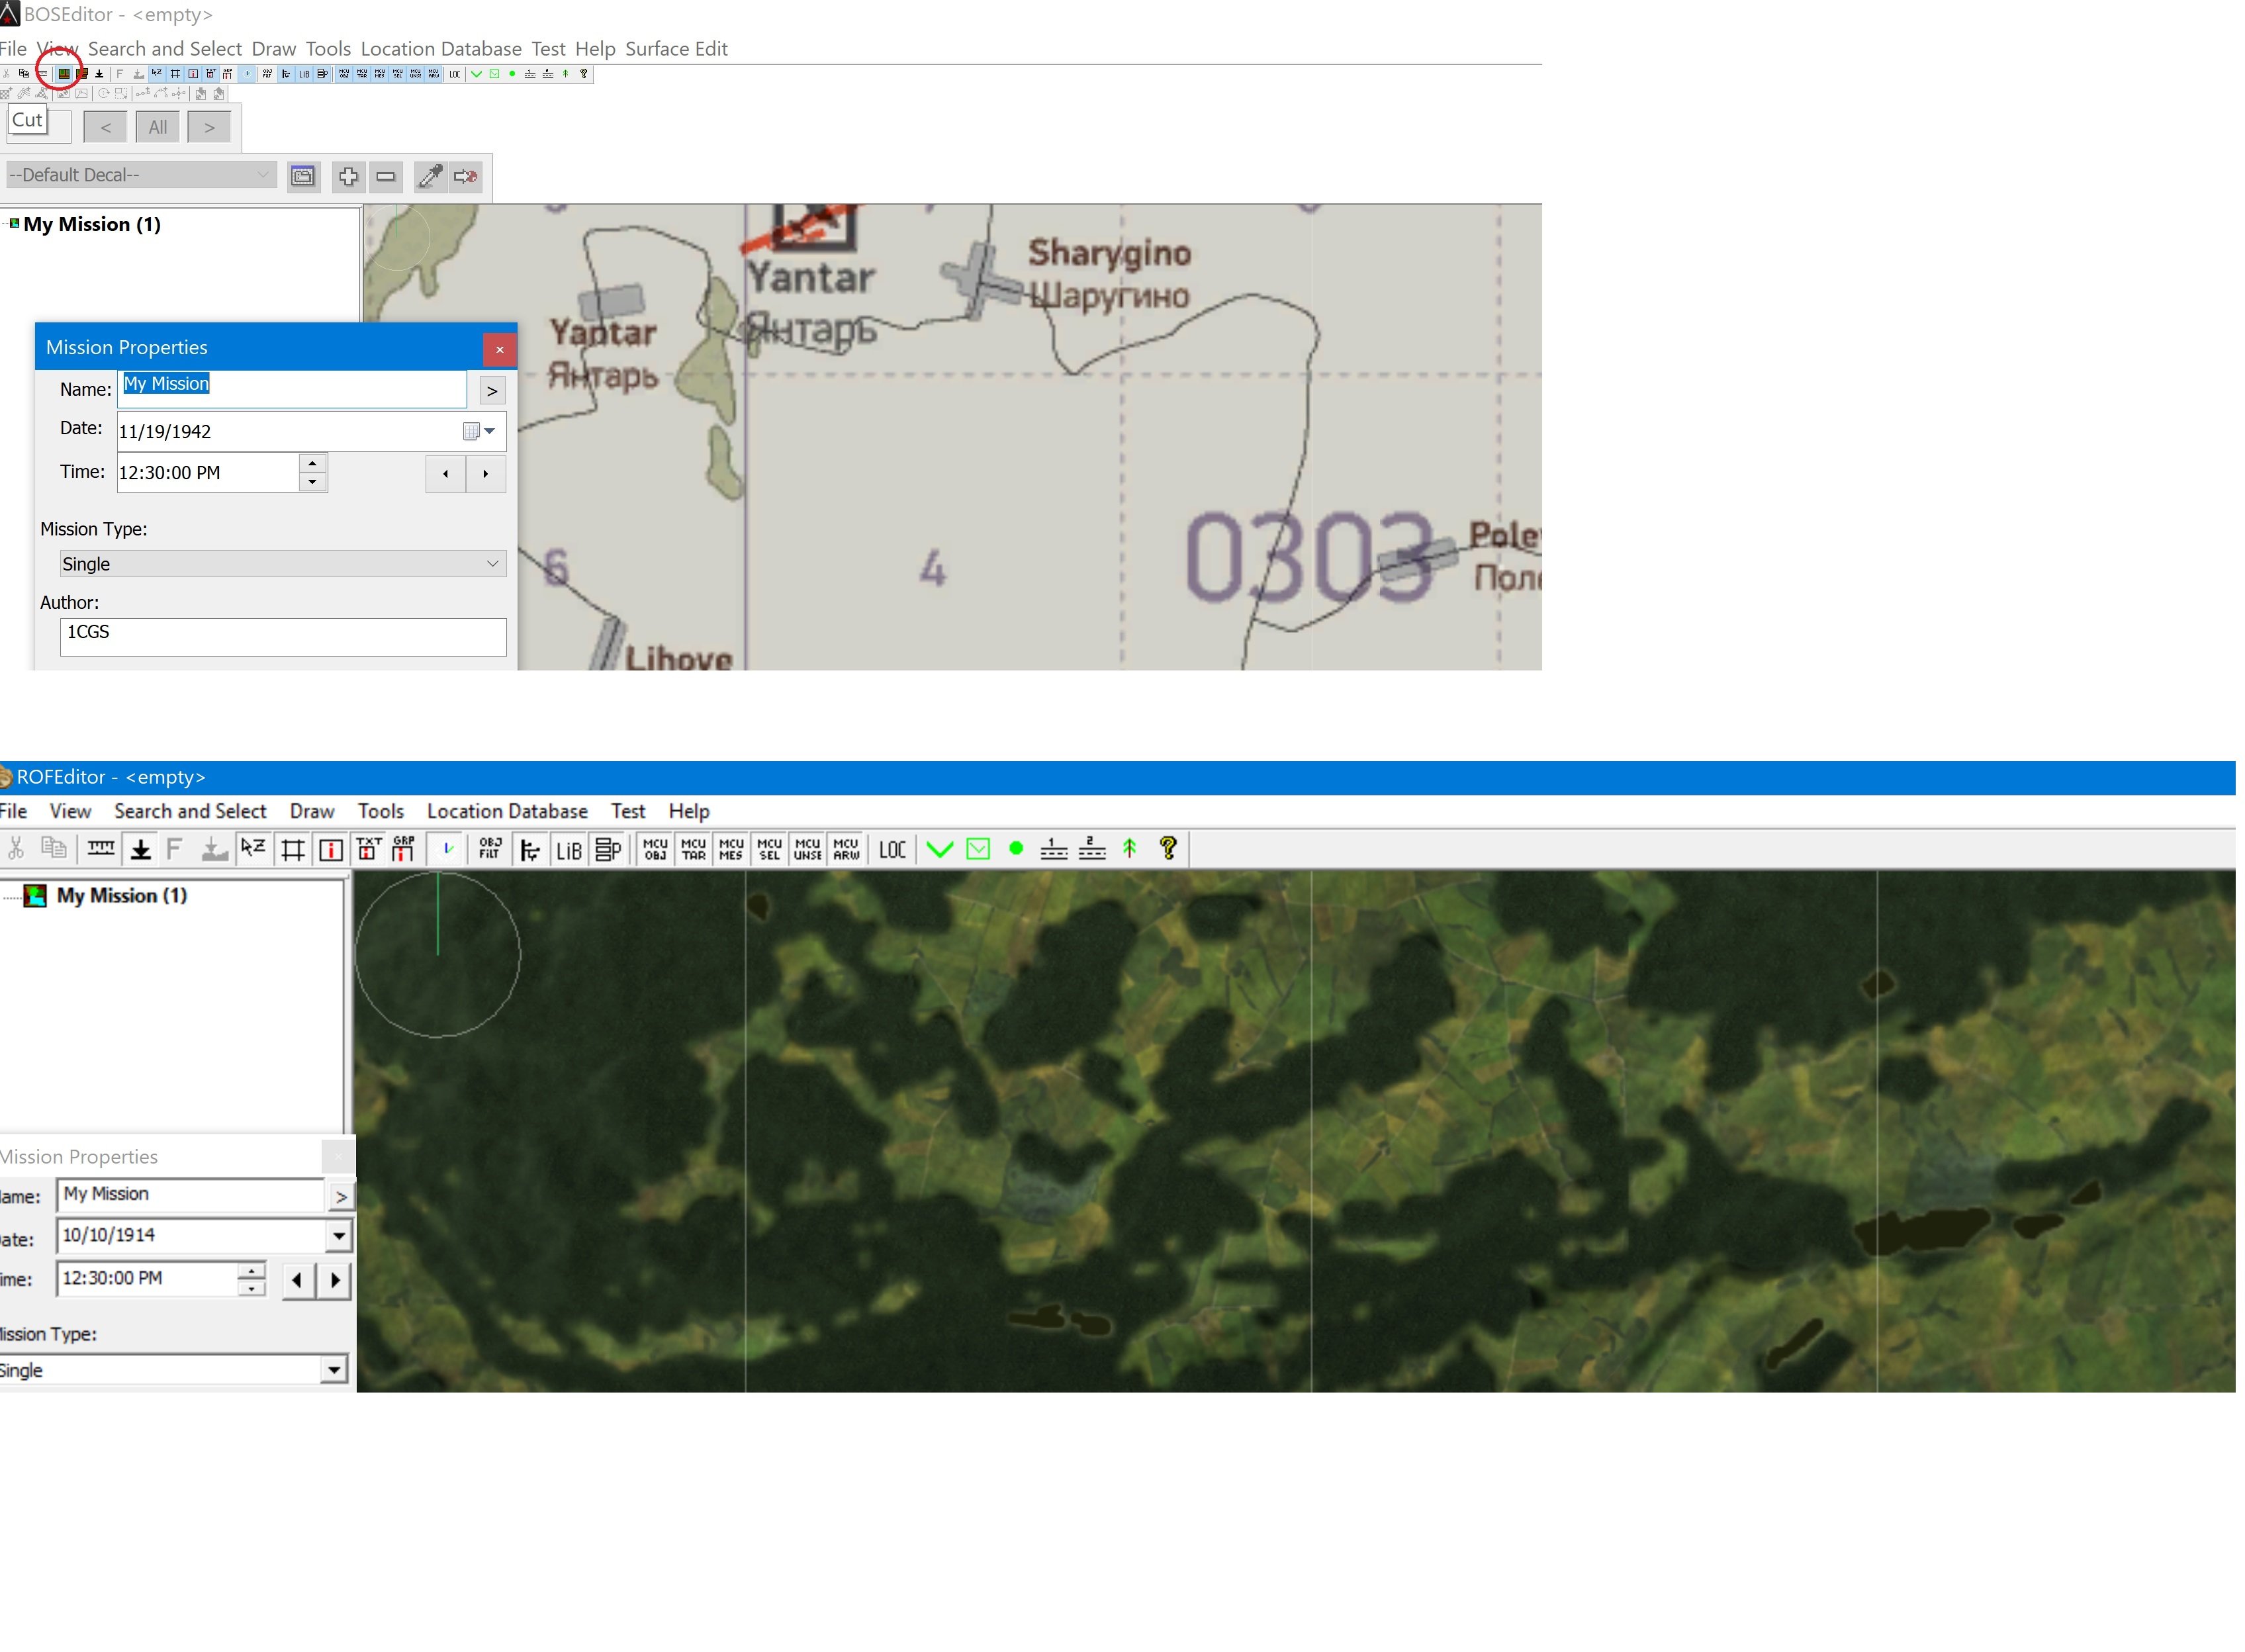The image size is (2245, 1652).
Task: Click the time increment up arrow in BOSEditor
Action: click(x=313, y=464)
